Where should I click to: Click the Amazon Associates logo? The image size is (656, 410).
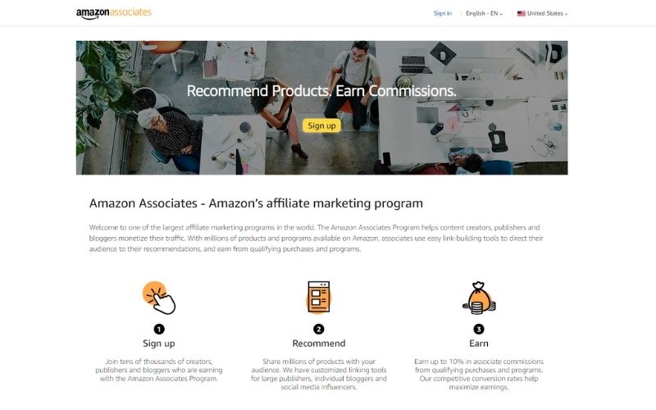[114, 13]
